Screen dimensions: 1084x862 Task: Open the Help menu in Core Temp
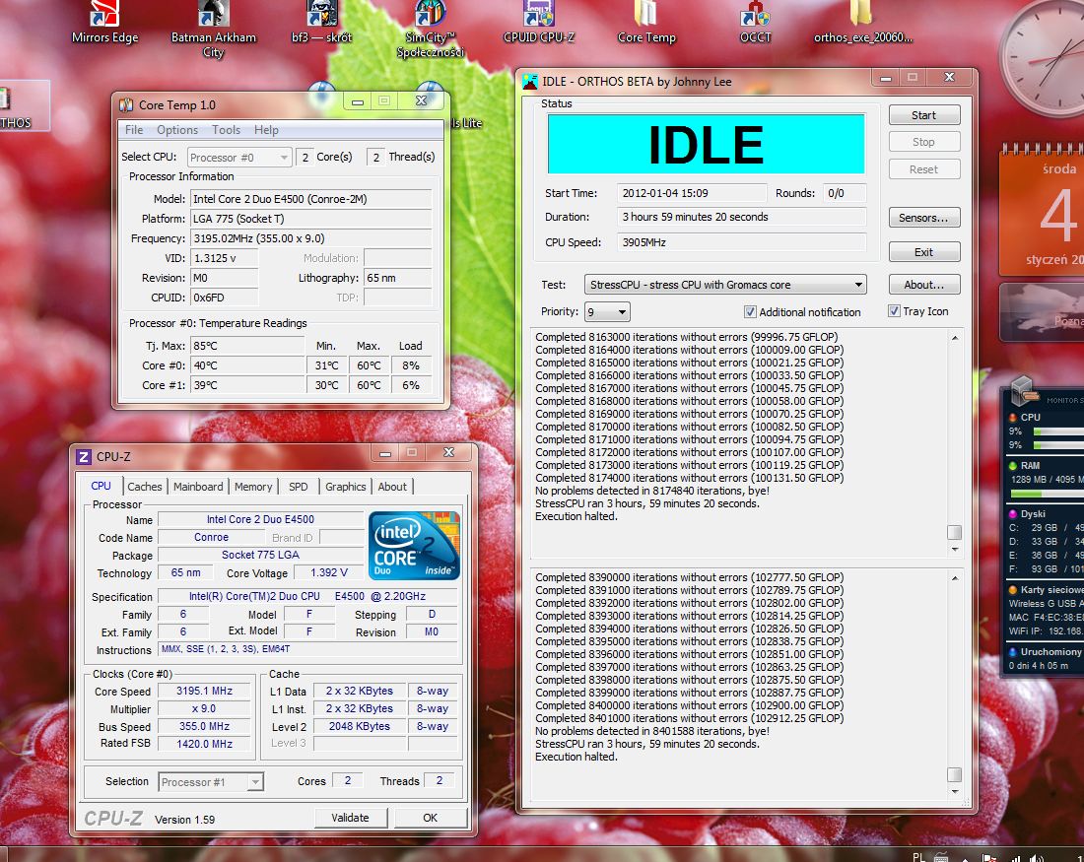click(x=266, y=130)
